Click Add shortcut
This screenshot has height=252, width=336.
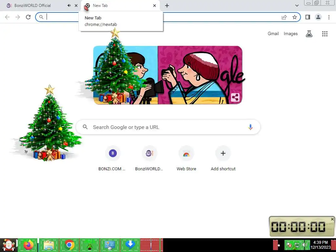(x=223, y=158)
